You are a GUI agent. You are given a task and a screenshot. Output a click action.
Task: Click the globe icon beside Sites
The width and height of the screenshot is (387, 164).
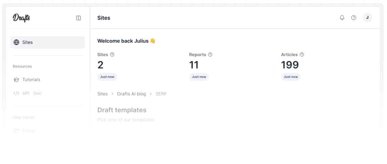tap(16, 43)
